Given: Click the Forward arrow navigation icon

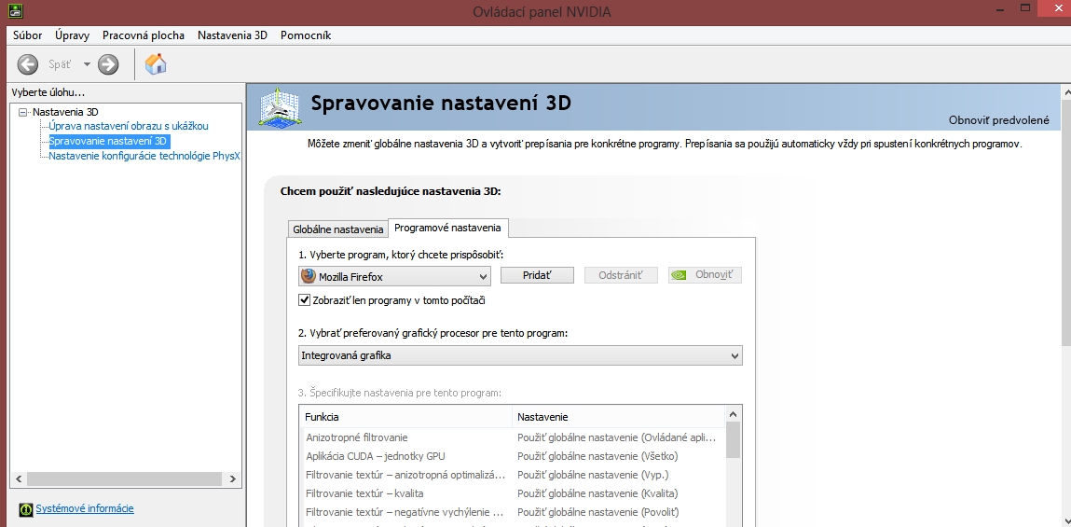Looking at the screenshot, I should click(x=108, y=64).
